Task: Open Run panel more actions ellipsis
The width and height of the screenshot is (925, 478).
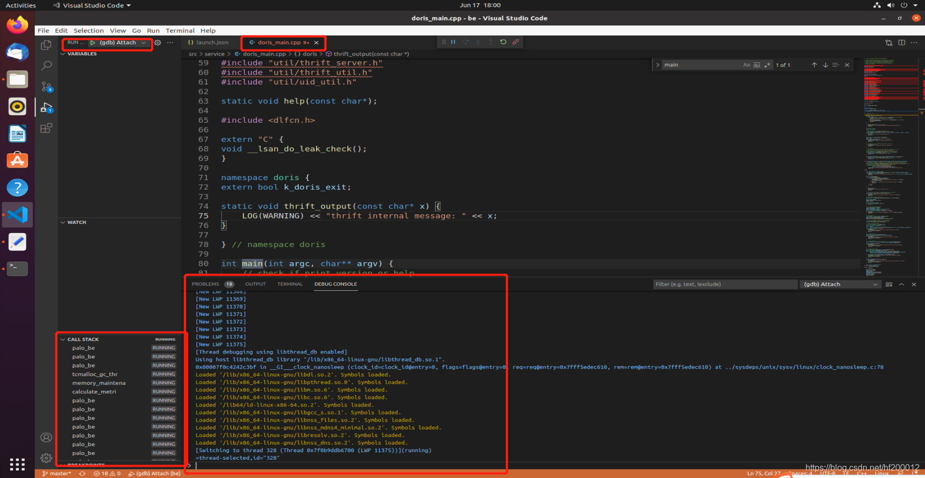Action: tap(170, 43)
